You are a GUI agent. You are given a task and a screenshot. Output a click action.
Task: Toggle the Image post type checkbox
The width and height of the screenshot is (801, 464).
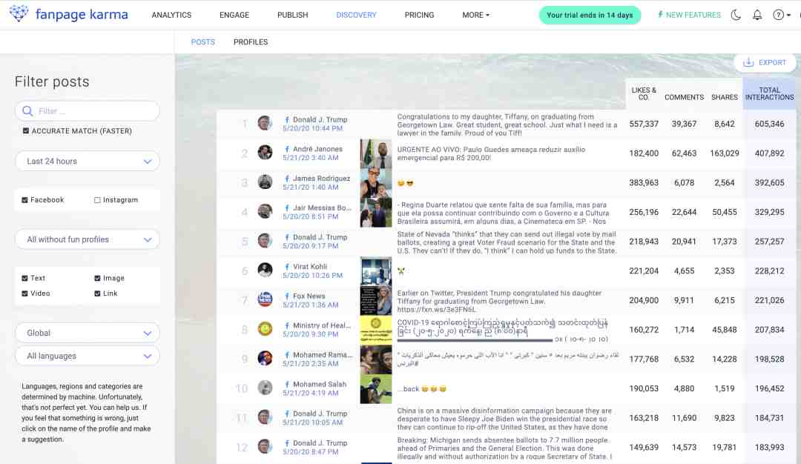coord(97,278)
